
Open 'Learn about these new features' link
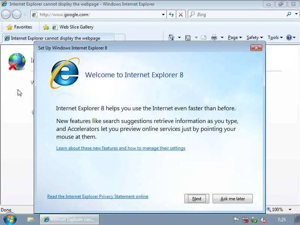(x=121, y=148)
